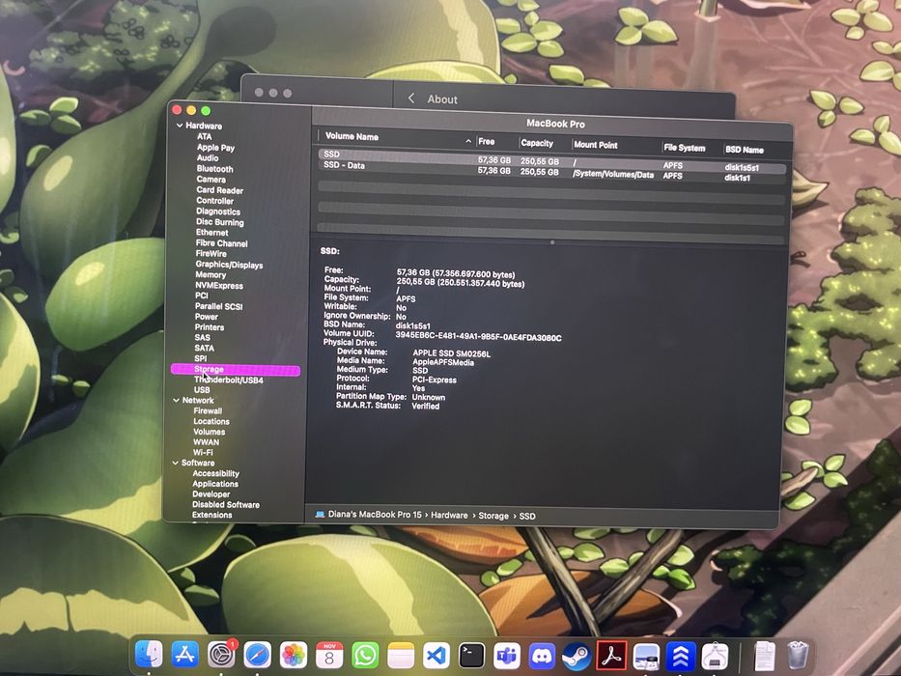Collapse the Software section
The height and width of the screenshot is (676, 901).
pos(175,463)
